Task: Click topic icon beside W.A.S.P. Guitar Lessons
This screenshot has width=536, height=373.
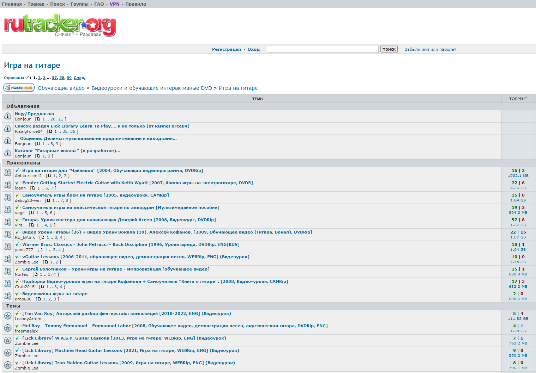Action: [x=8, y=341]
